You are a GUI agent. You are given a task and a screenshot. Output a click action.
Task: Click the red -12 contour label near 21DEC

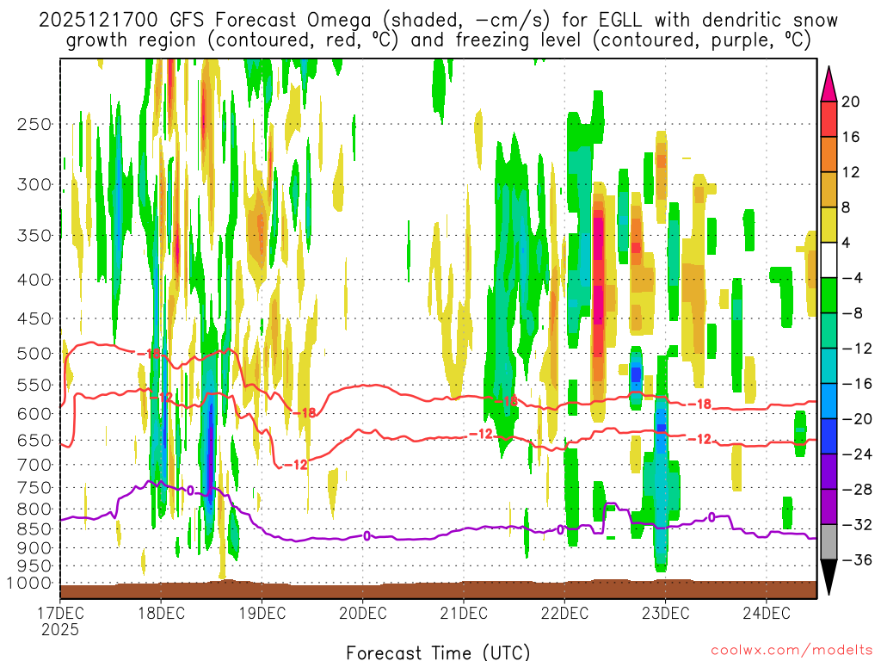pyautogui.click(x=483, y=434)
